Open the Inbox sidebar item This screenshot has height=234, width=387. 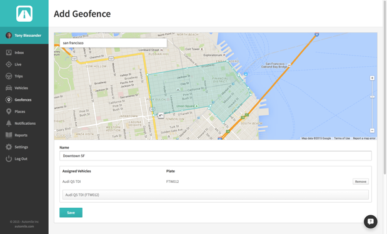[24, 52]
